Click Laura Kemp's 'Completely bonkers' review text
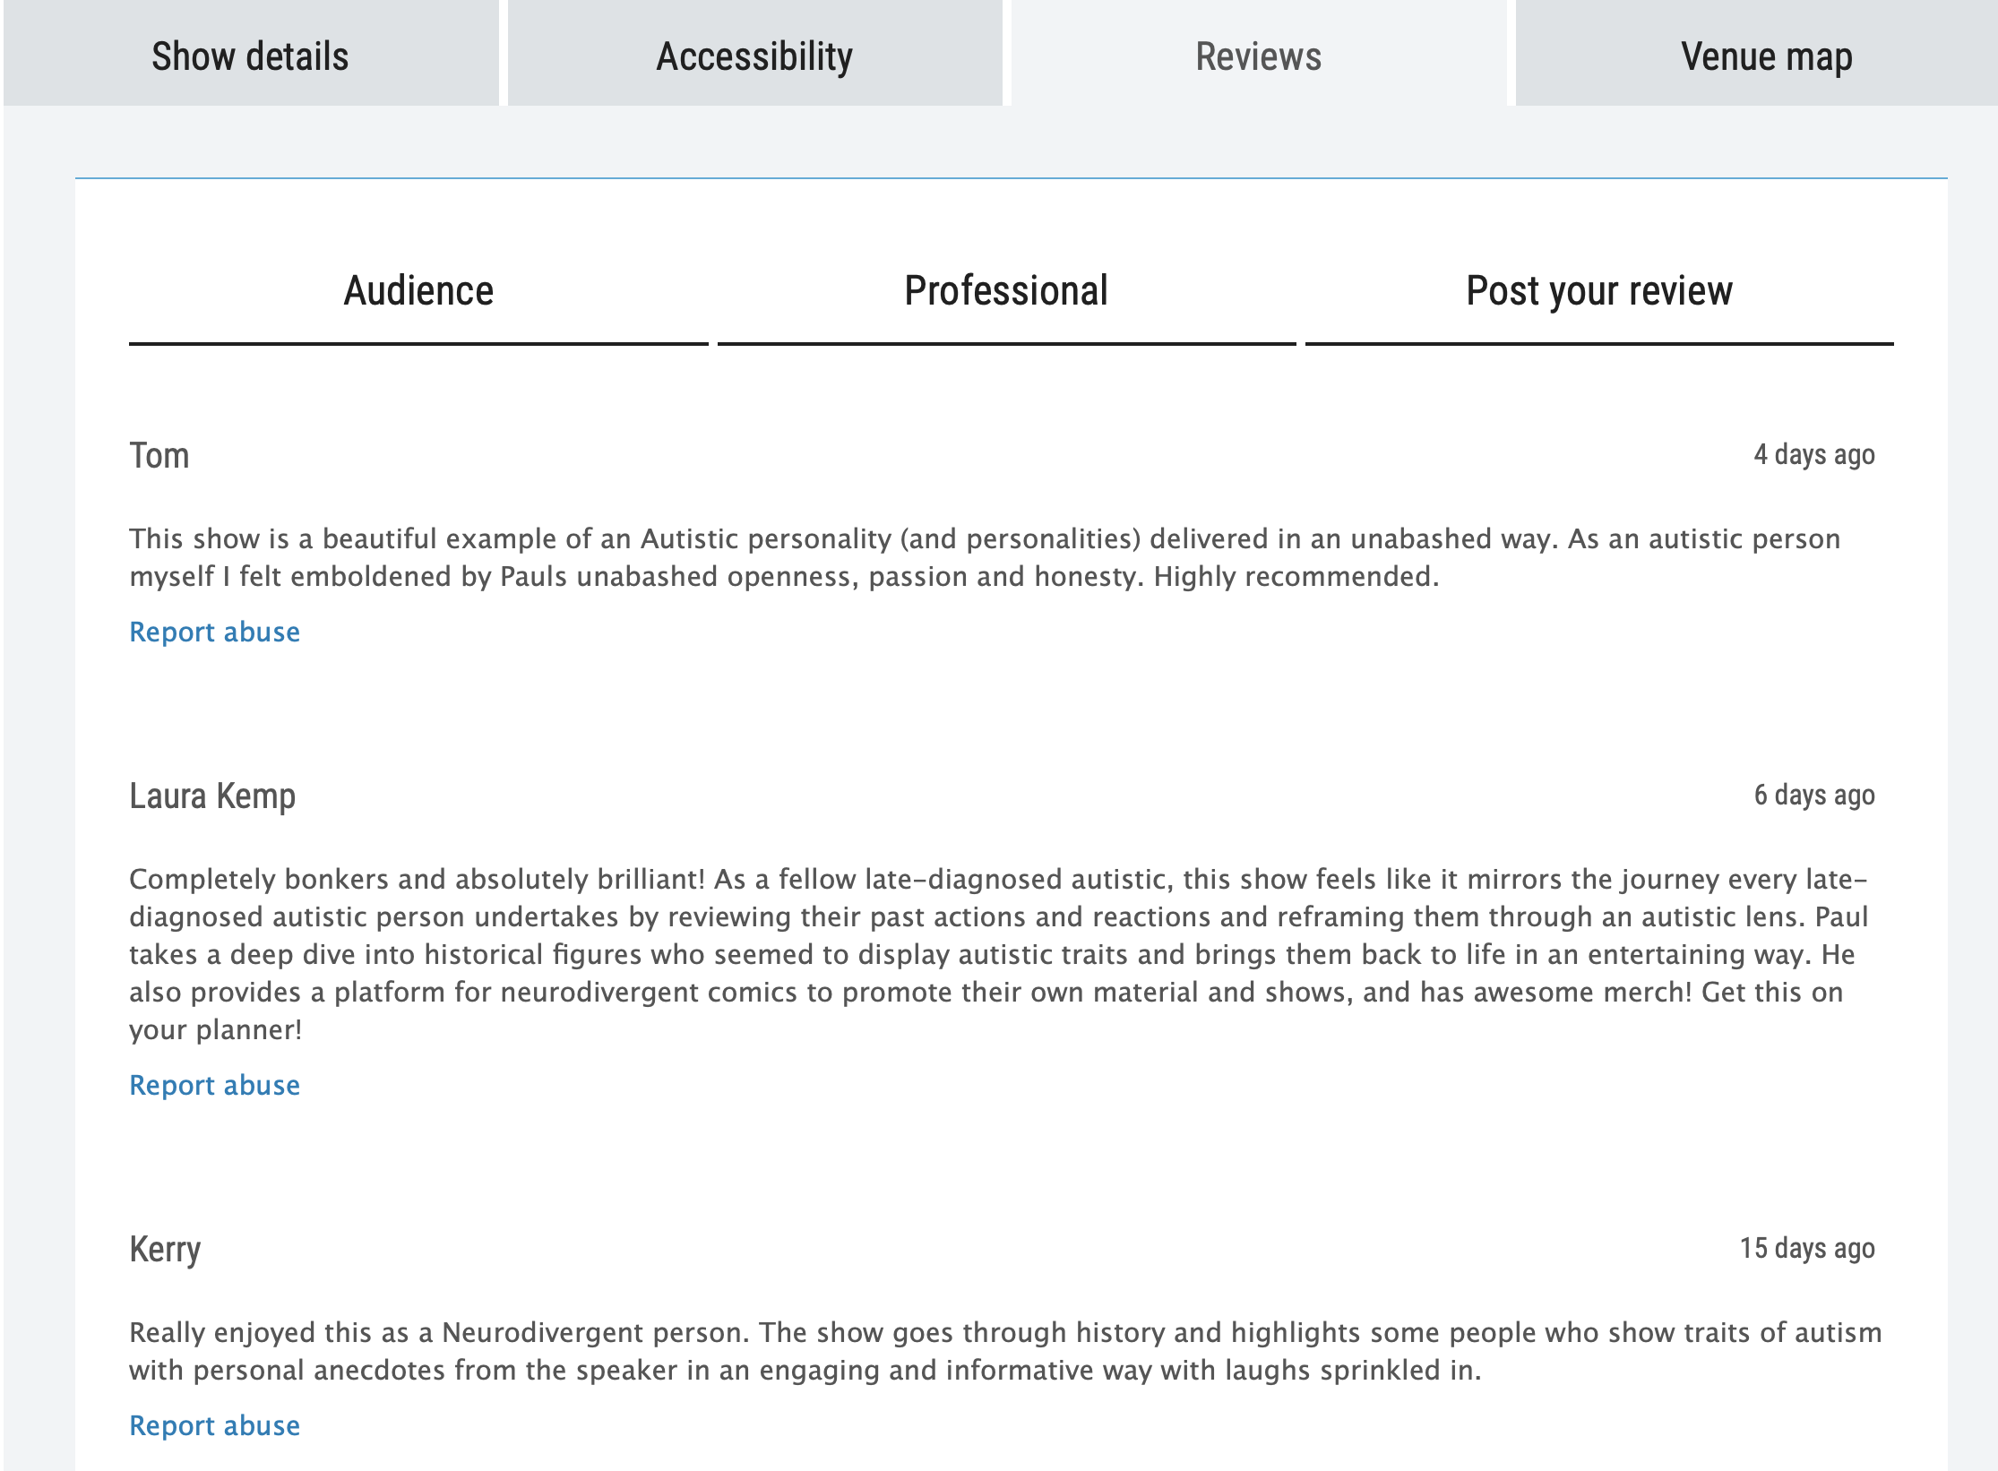Screen dimensions: 1998x1471 999,954
